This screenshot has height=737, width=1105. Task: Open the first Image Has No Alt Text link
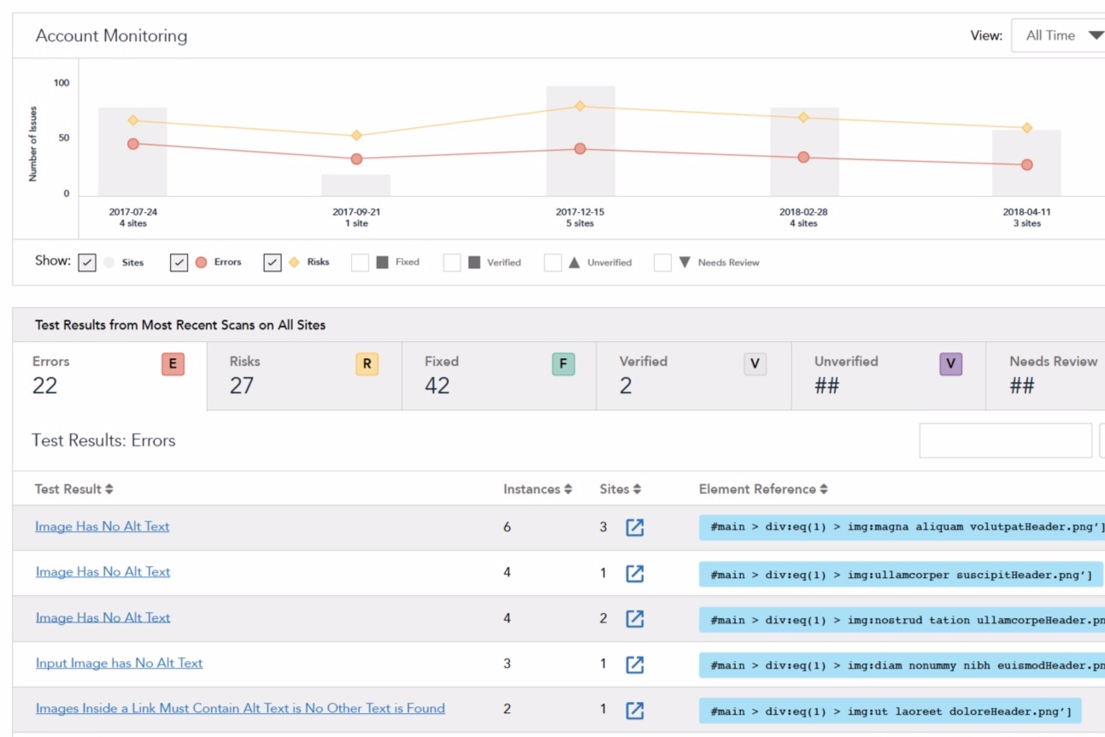tap(102, 527)
